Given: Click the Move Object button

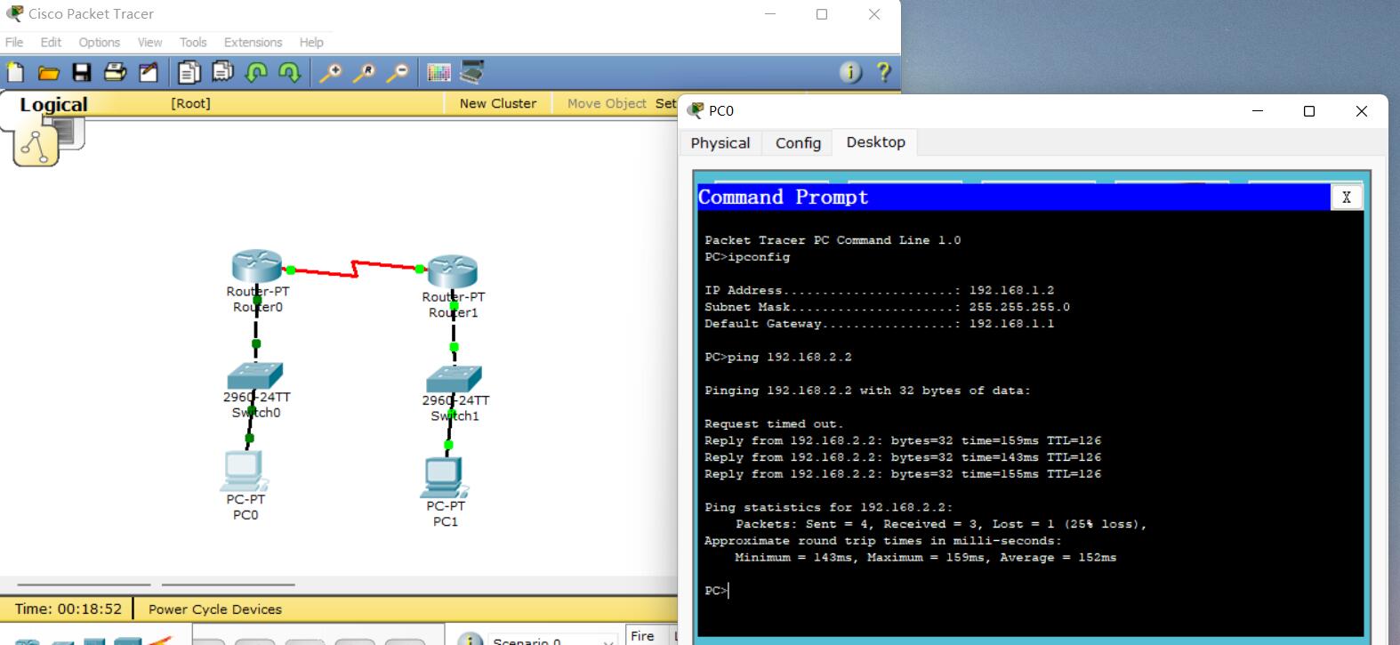Looking at the screenshot, I should click(x=607, y=103).
